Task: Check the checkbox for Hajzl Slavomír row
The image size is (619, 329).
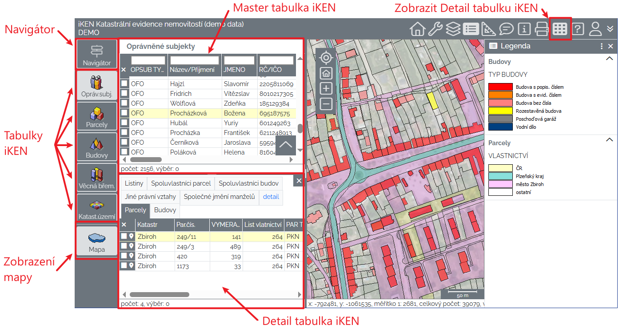Action: 125,83
